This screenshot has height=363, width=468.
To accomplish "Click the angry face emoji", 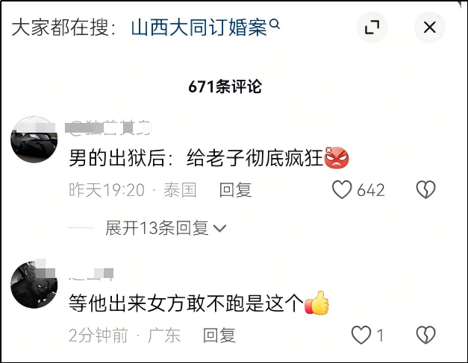I will 337,157.
